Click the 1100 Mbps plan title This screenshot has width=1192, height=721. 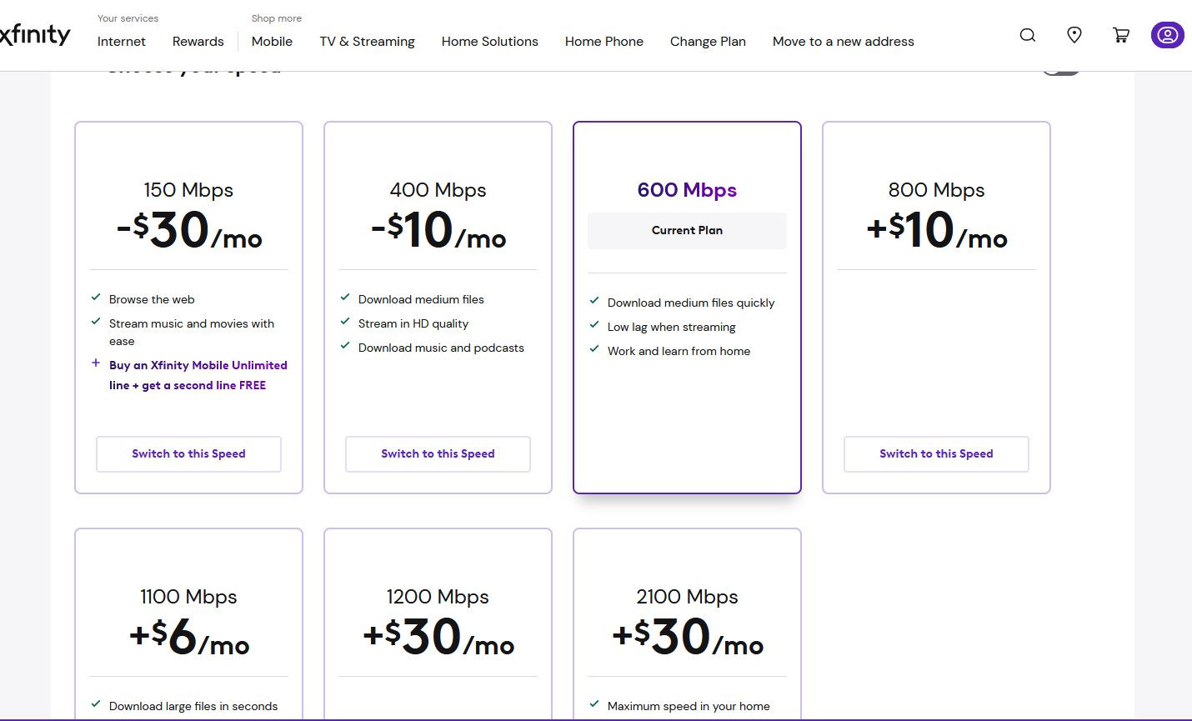pos(188,597)
